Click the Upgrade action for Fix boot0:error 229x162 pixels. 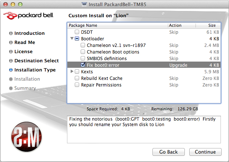coord(178,65)
